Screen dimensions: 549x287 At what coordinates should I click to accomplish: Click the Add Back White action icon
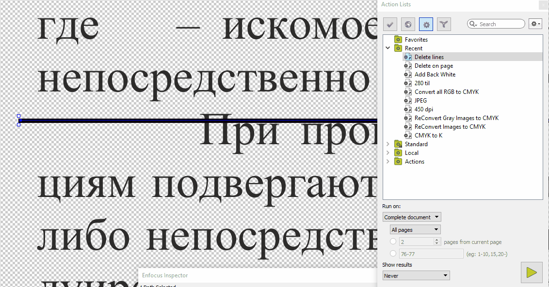(x=408, y=75)
